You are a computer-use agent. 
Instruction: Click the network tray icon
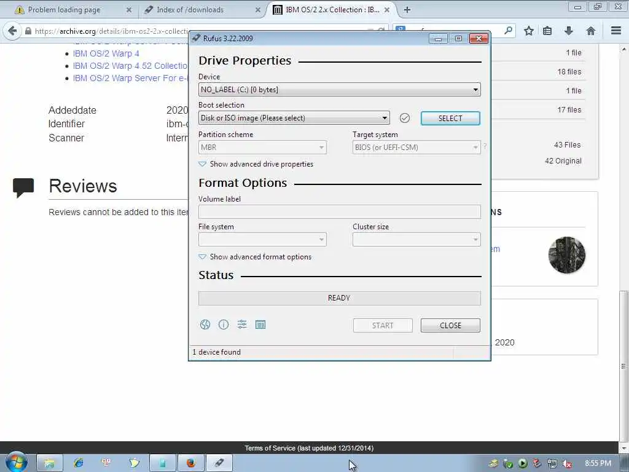552,463
